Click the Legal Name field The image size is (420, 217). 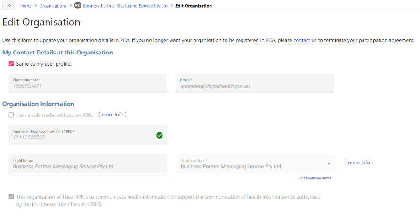(x=88, y=163)
